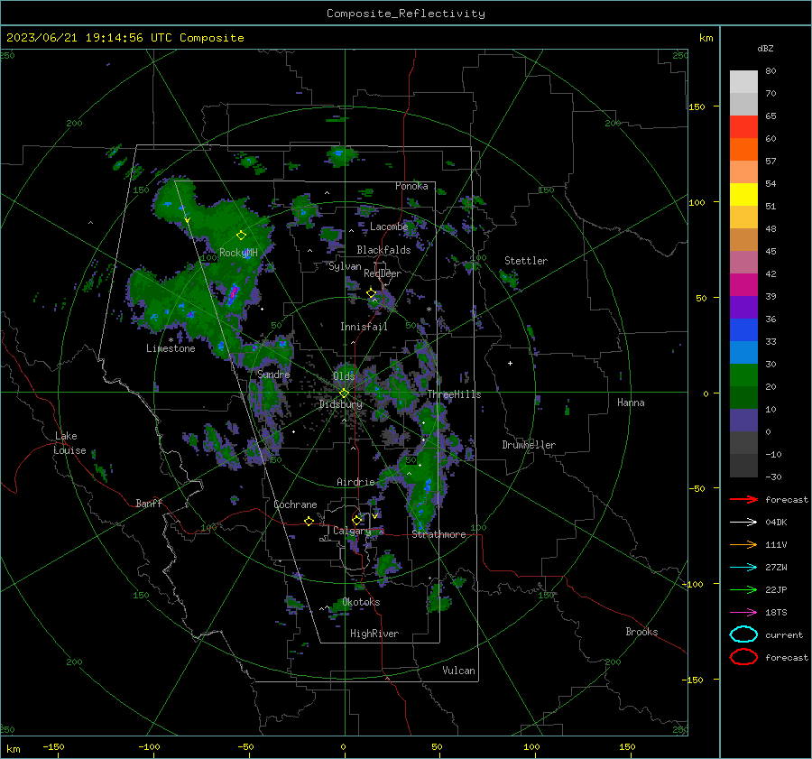Click the yellow diamond marker below RedDeer

371,293
